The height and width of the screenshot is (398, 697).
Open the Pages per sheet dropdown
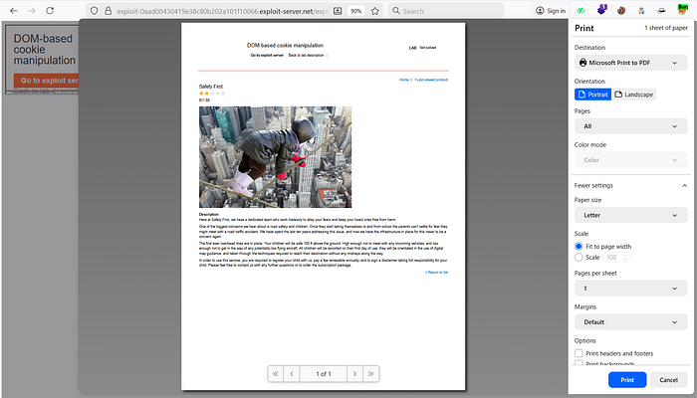point(630,289)
